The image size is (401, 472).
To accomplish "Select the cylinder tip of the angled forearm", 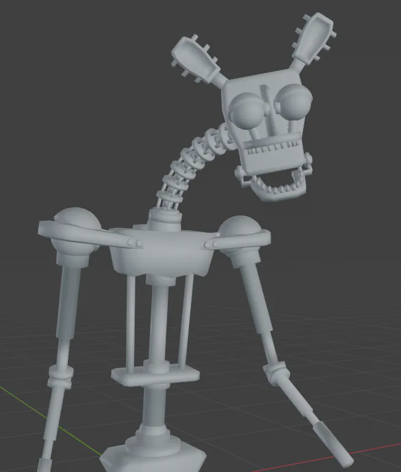I will [333, 444].
